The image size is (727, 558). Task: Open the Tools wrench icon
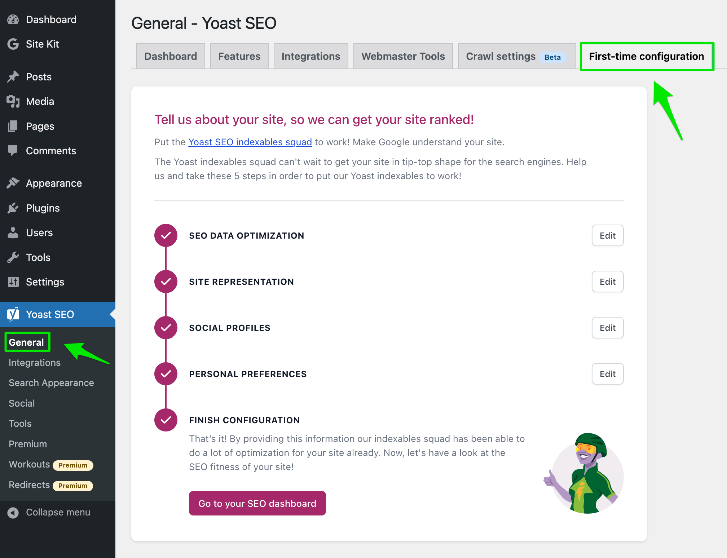tap(13, 257)
